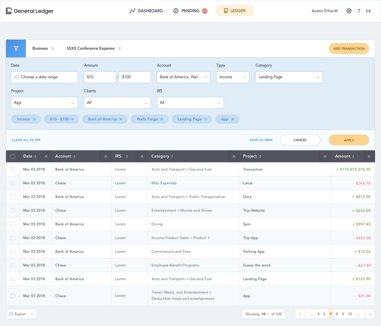
Task: Open the Amount column menu icon
Action: 369,156
